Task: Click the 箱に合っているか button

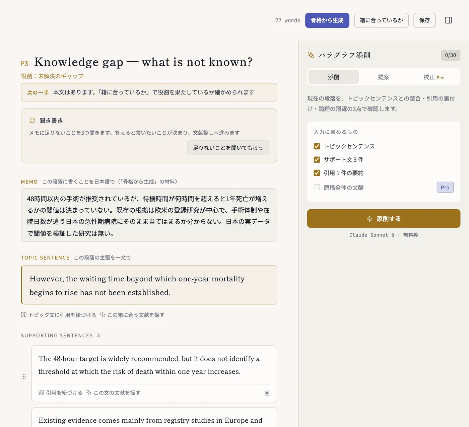Action: coord(381,20)
